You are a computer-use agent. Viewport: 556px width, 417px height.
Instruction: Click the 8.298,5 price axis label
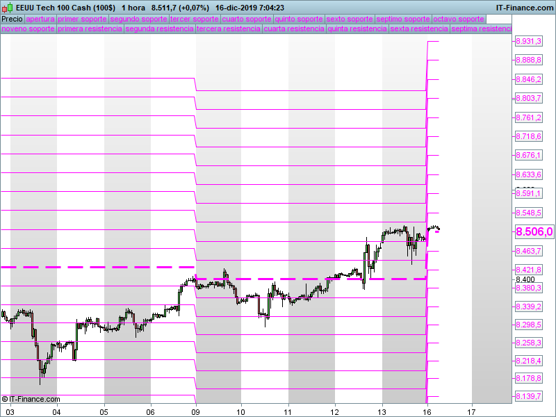pyautogui.click(x=528, y=325)
